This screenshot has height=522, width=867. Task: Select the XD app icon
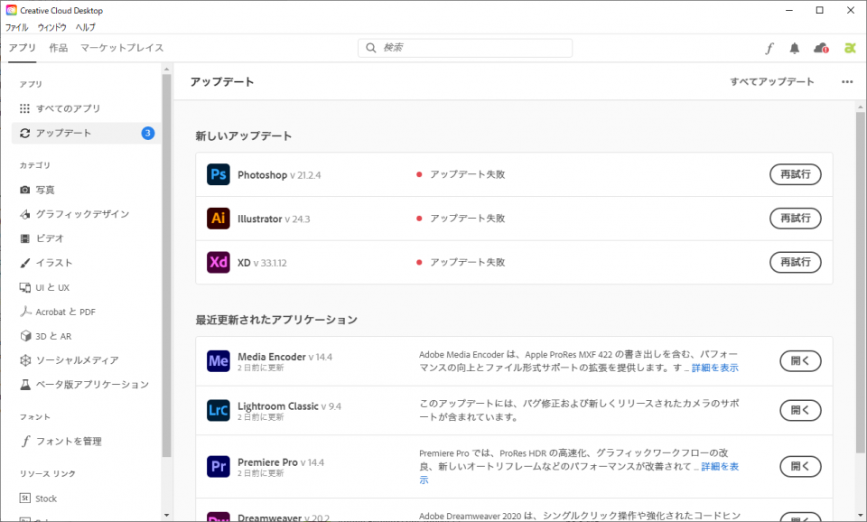218,262
